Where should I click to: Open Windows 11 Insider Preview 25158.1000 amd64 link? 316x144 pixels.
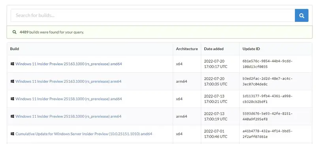[x=69, y=99]
